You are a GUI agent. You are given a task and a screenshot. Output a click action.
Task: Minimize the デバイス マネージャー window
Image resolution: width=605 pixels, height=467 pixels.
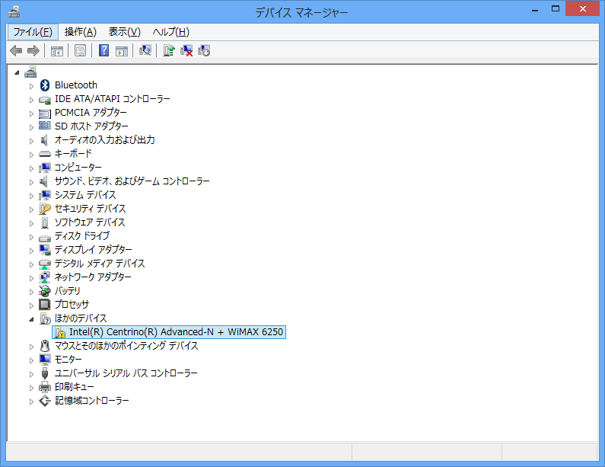point(535,10)
